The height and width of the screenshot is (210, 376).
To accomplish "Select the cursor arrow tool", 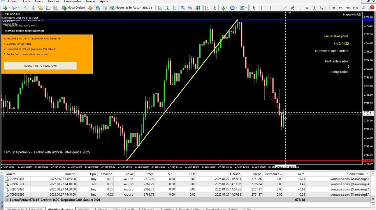I will [x=254, y=8].
